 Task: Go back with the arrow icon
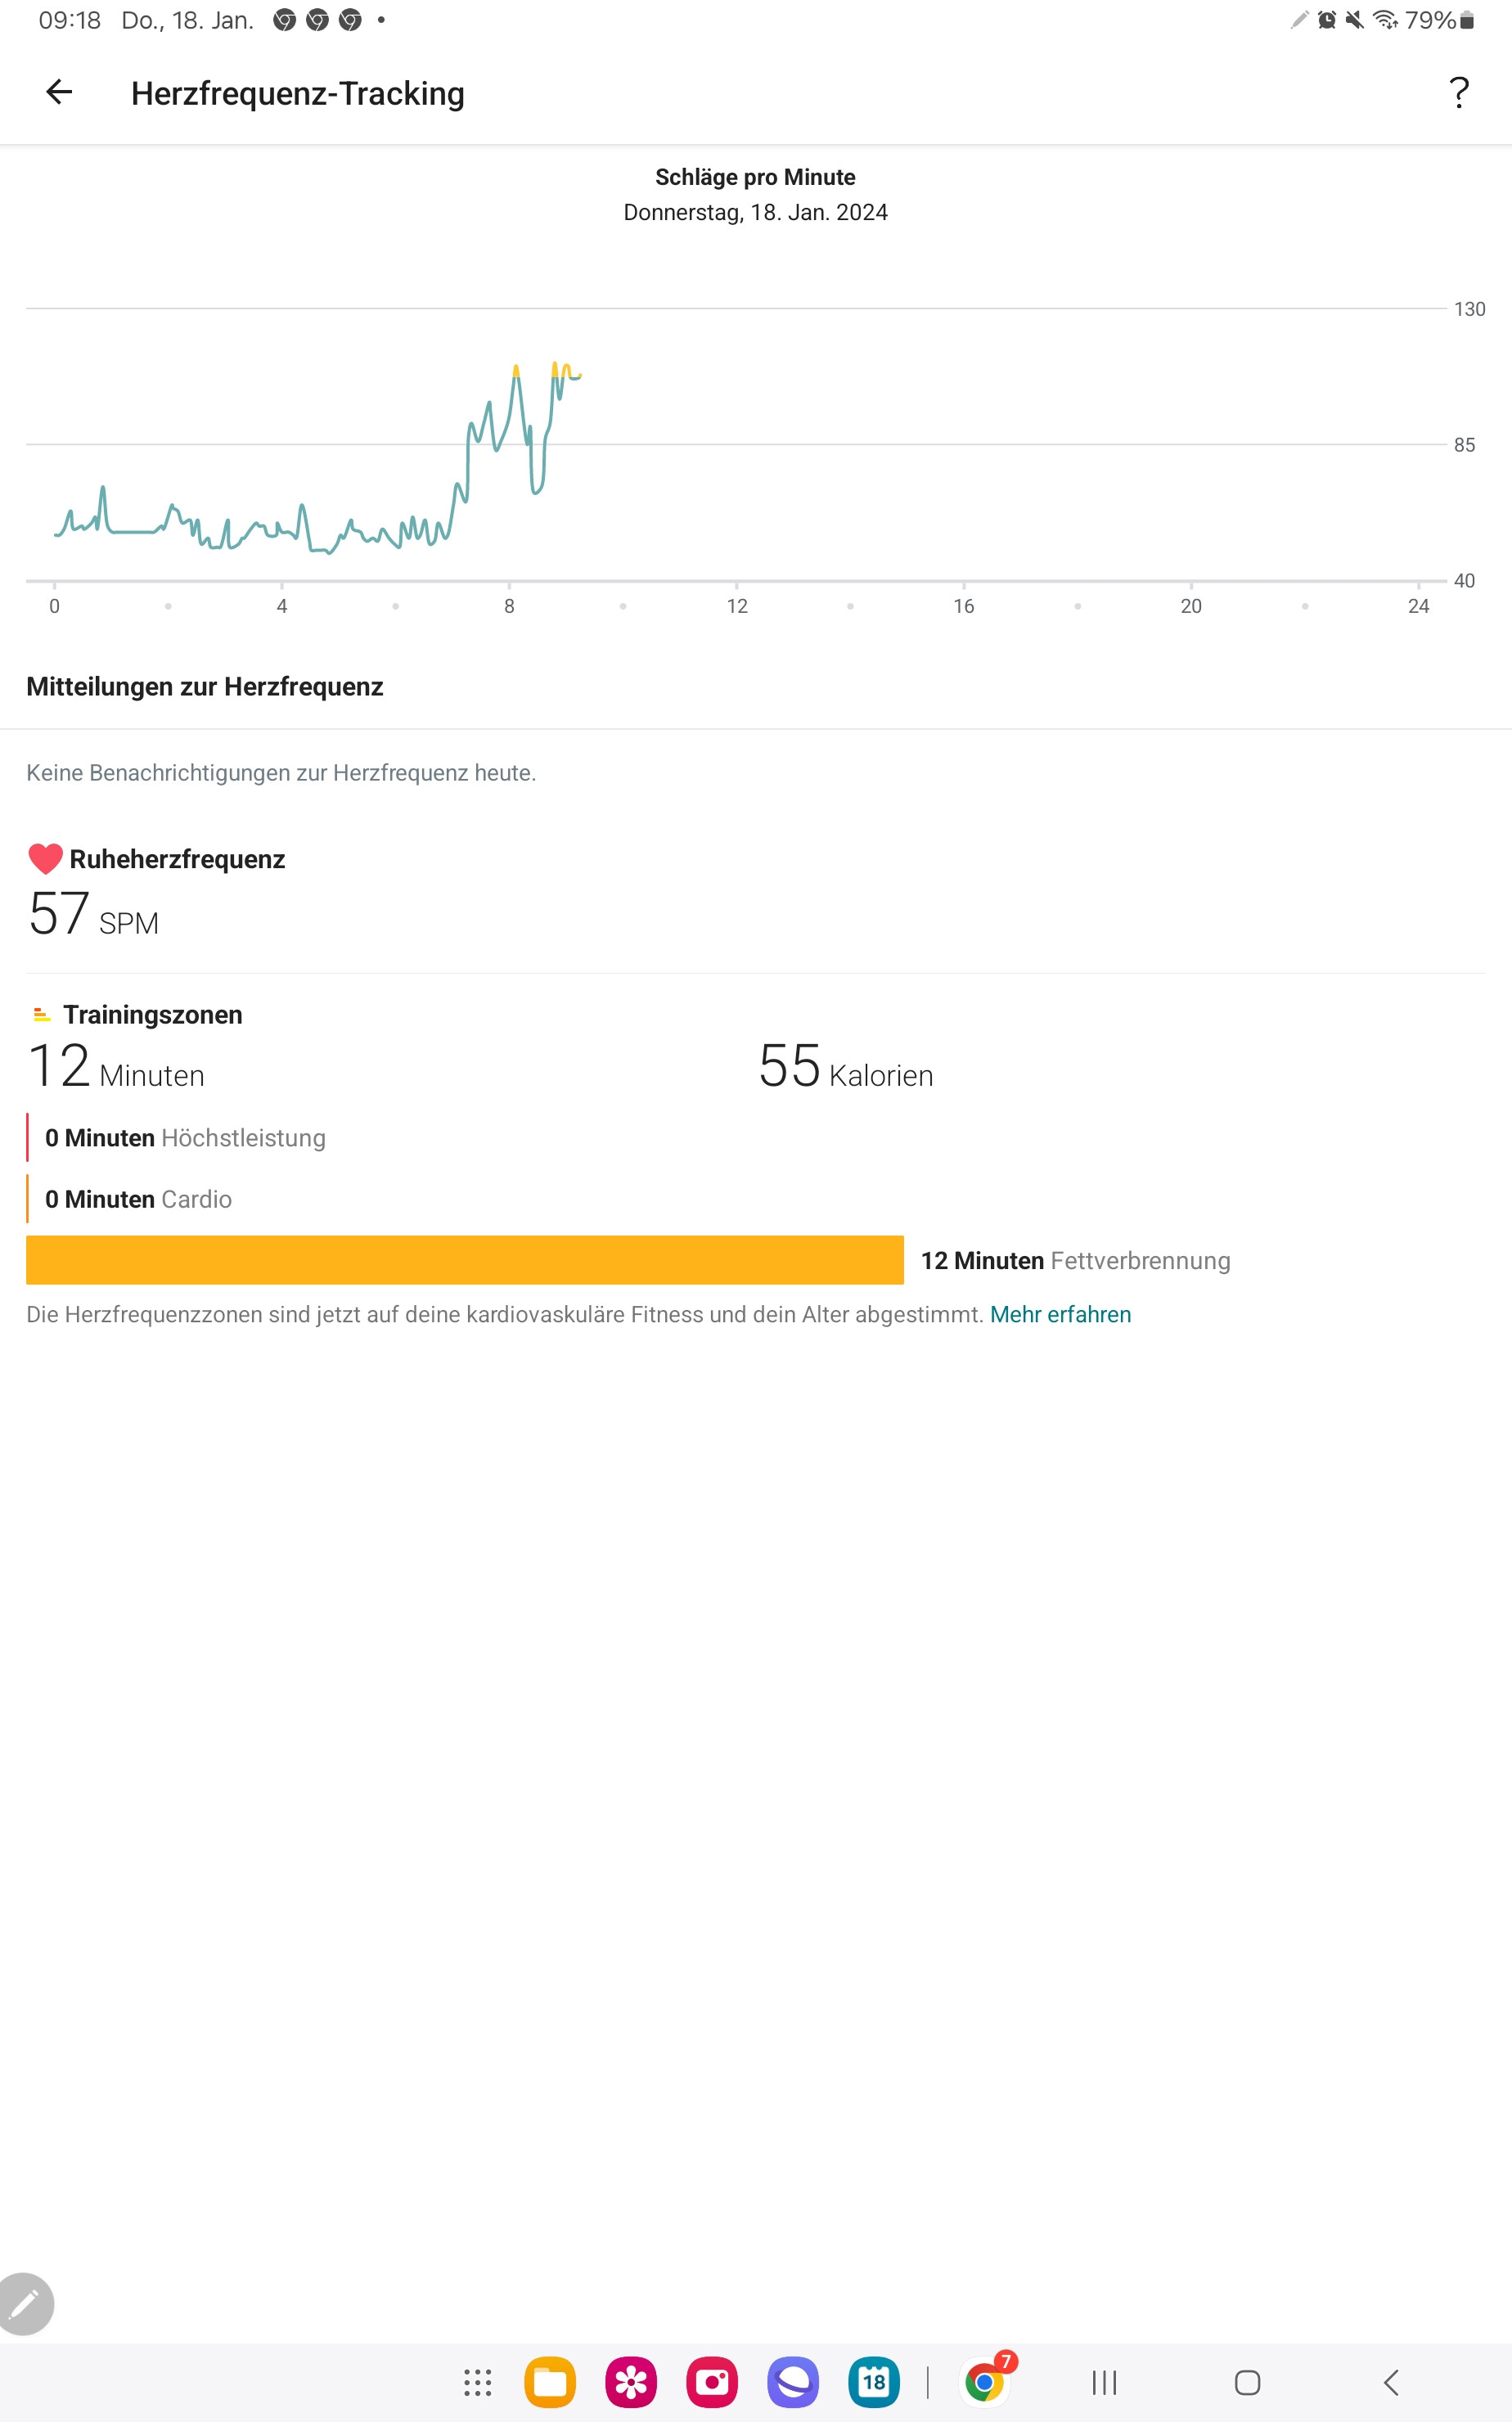[x=59, y=92]
